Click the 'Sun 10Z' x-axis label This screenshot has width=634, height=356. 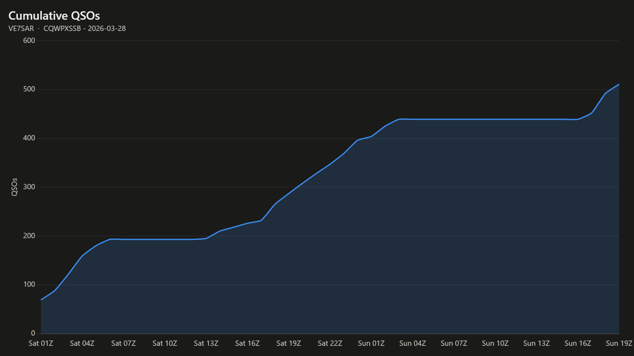tap(495, 343)
